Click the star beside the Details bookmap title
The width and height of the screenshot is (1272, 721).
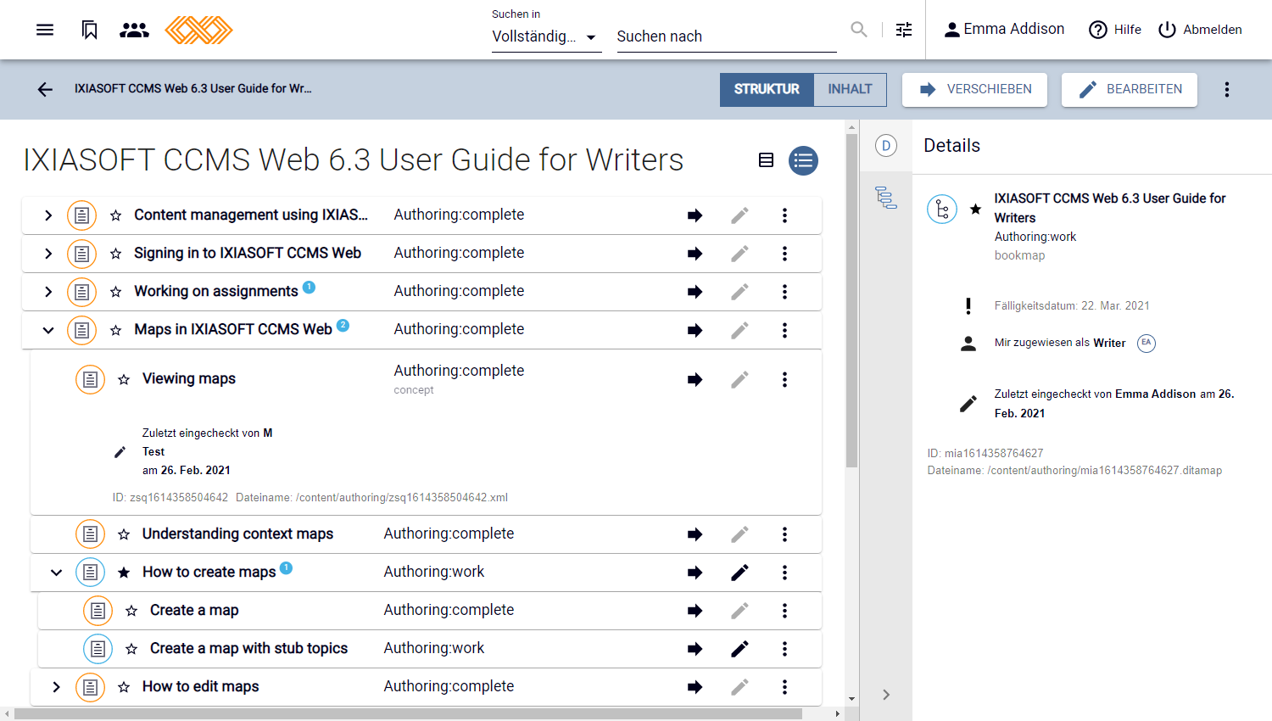[x=976, y=209]
